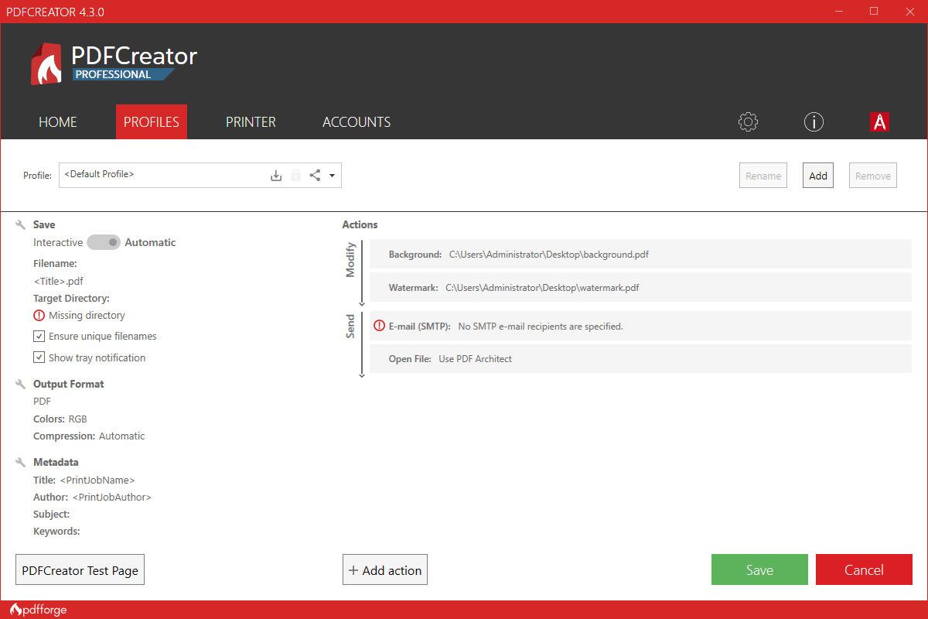Launch PDF Architect red icon

[879, 121]
